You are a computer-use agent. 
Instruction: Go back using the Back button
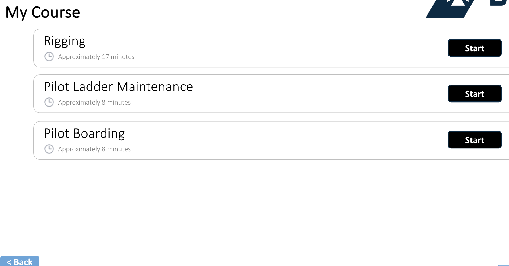(x=20, y=261)
